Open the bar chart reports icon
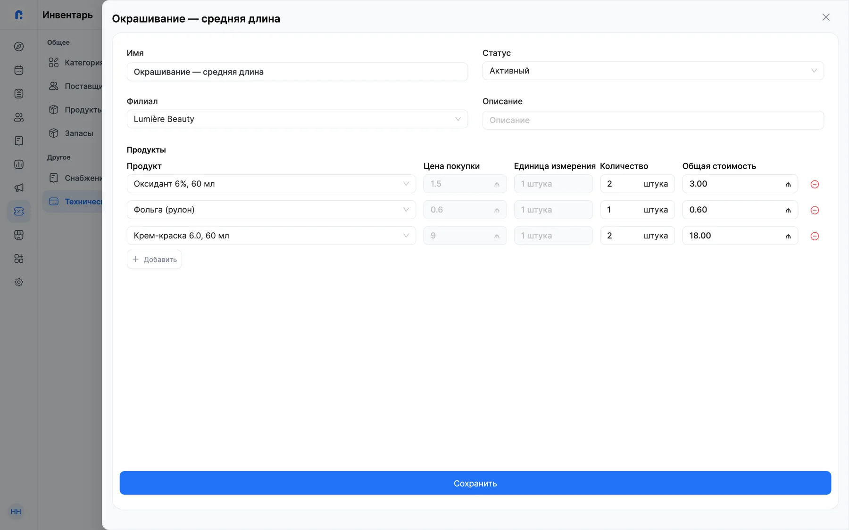849x530 pixels. [19, 164]
